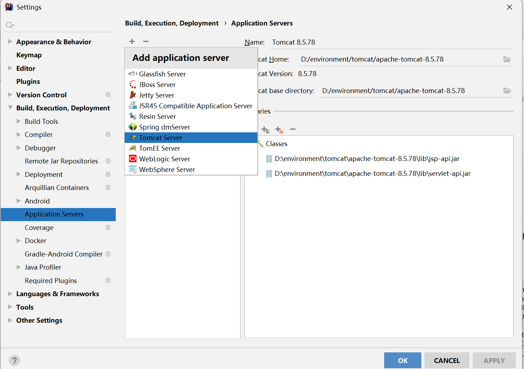Screen dimensions: 524x369
Task: Click the CANCEL button
Action: pos(447,361)
